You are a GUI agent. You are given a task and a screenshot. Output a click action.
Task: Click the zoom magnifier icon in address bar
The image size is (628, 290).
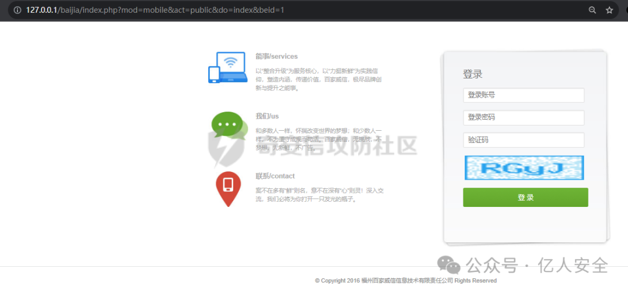[592, 10]
